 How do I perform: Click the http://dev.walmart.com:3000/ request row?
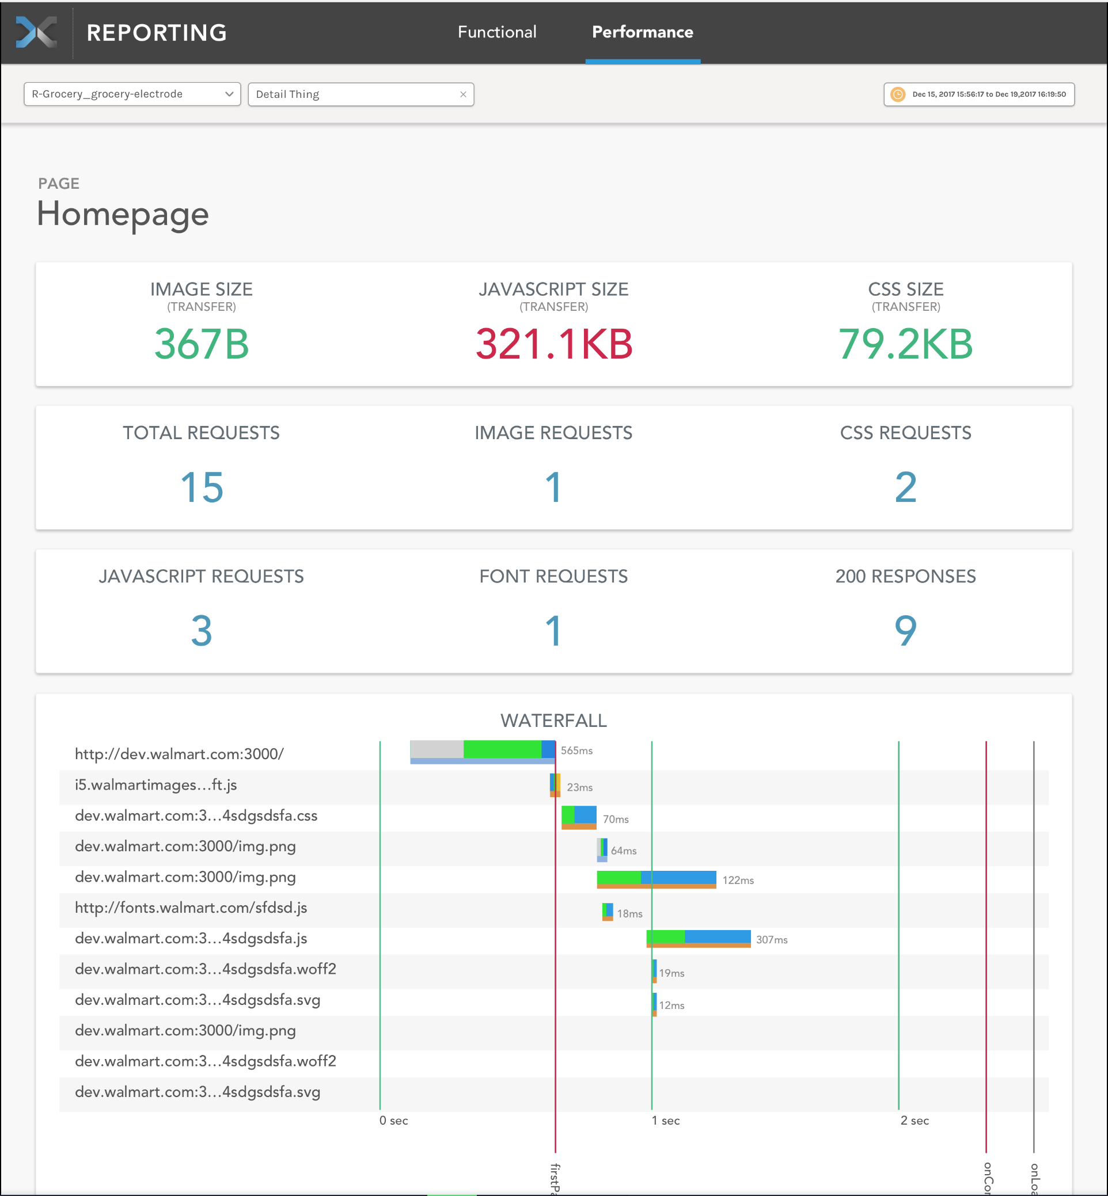coord(179,755)
